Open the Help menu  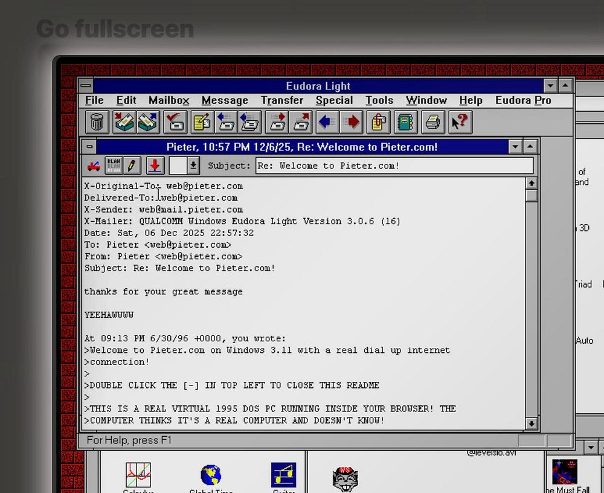coord(471,100)
